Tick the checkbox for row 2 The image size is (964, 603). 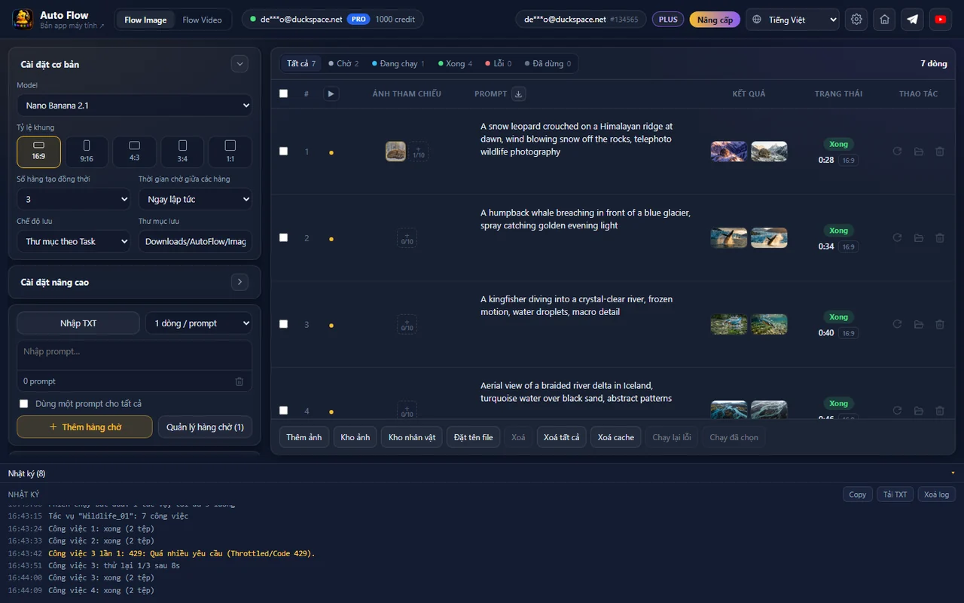pyautogui.click(x=283, y=237)
